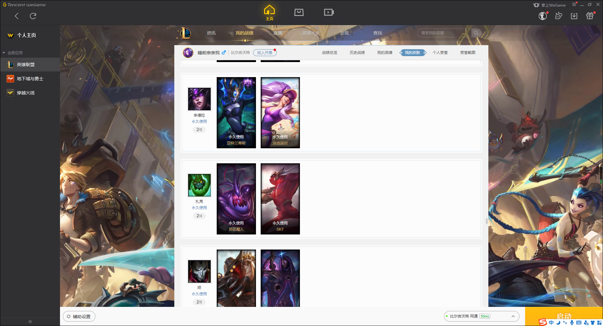Click the 烬 champion portrait

[x=199, y=271]
